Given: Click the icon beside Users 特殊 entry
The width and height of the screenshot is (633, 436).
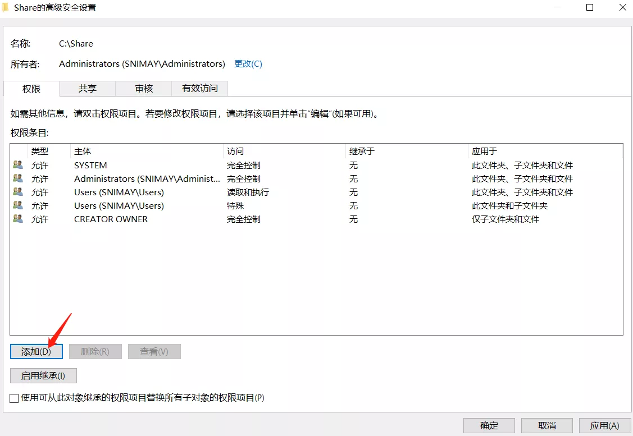Looking at the screenshot, I should coord(18,206).
